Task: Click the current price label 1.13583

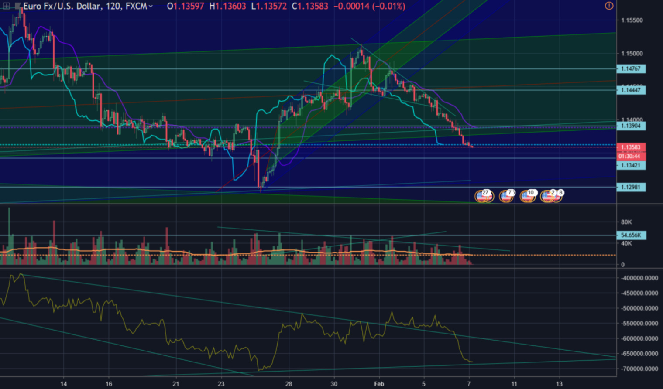Action: pyautogui.click(x=631, y=147)
